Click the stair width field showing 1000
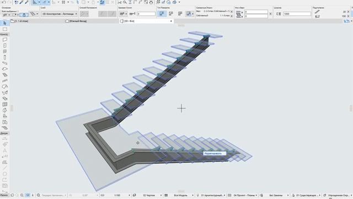This screenshot has width=353, height=199. pyautogui.click(x=297, y=14)
